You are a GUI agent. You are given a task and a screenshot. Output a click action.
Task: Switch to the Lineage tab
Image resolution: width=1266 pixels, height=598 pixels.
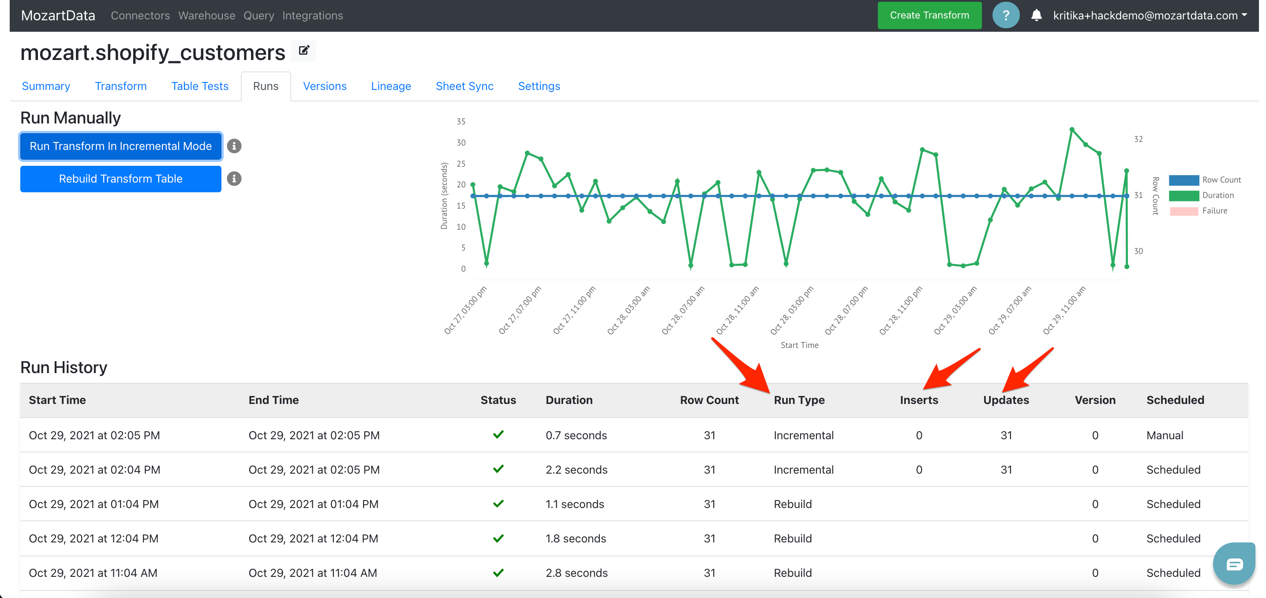tap(391, 86)
